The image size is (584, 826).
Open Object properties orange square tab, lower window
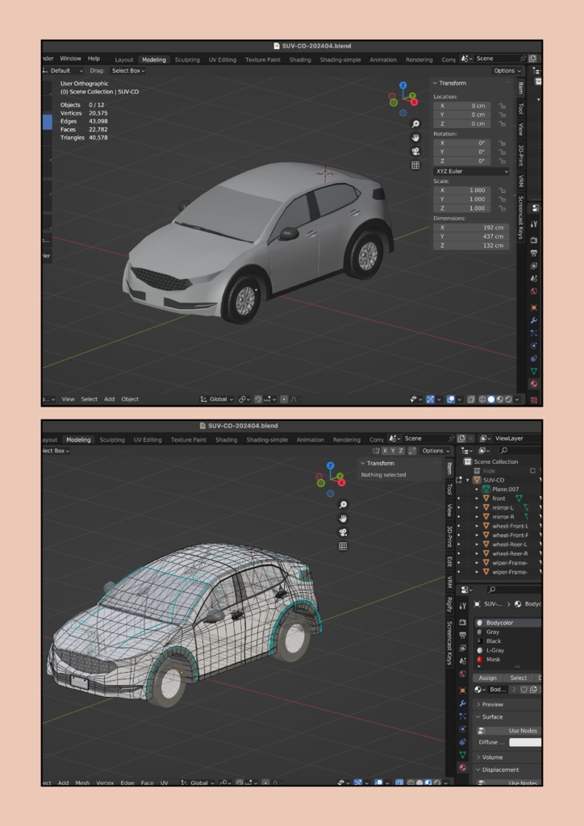coord(462,690)
